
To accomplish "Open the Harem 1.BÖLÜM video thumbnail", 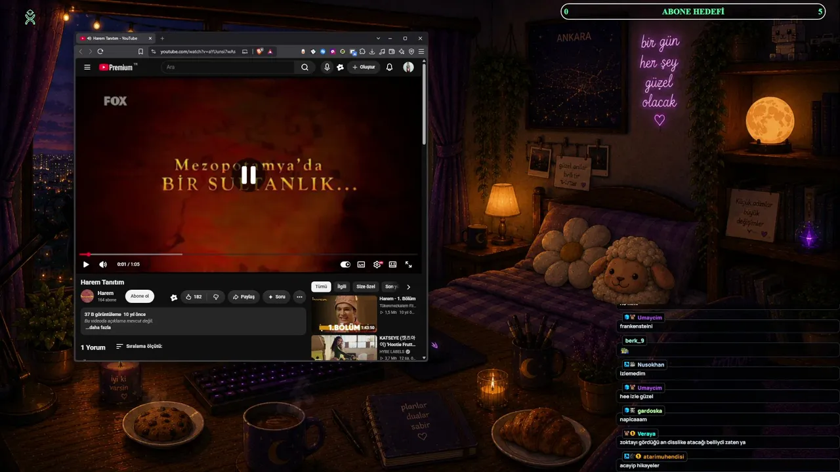I will [x=344, y=314].
